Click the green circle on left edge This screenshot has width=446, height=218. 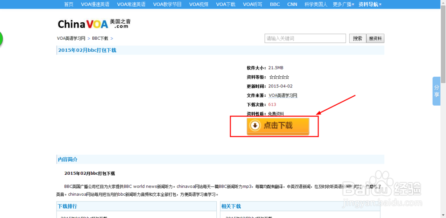(1, 39)
